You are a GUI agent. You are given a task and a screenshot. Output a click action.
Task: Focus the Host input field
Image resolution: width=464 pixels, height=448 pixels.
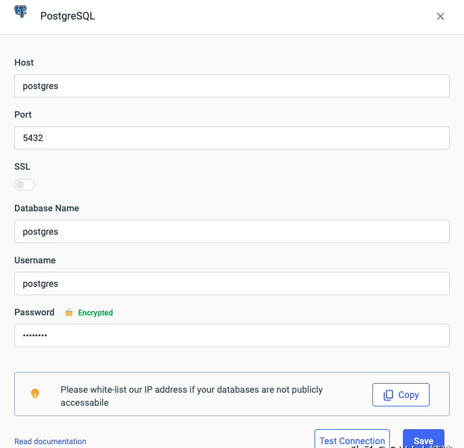(232, 86)
